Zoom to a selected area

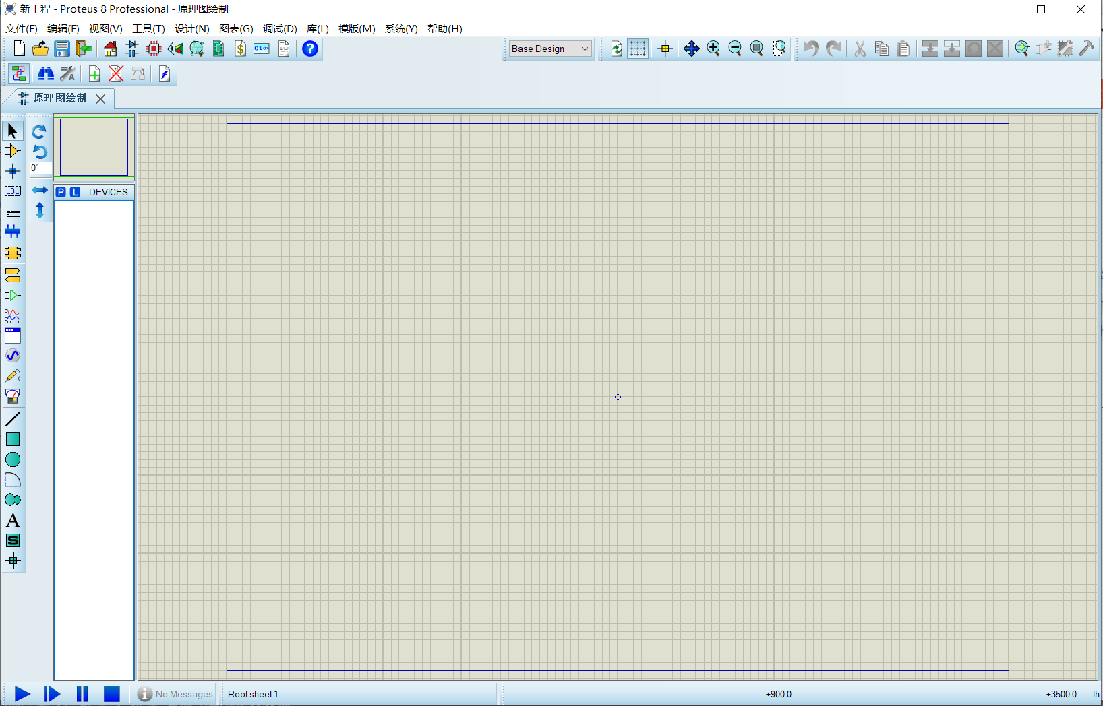[779, 49]
